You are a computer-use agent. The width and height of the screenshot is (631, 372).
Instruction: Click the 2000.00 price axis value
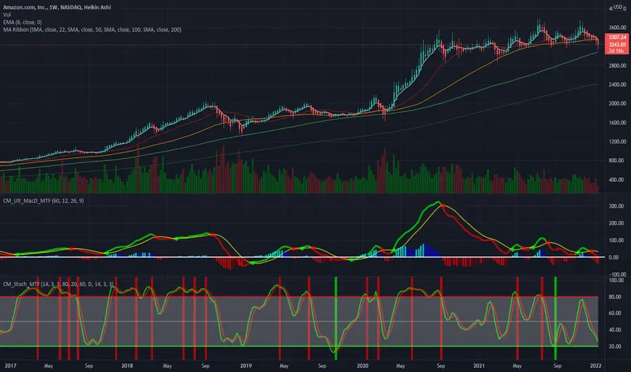[617, 103]
